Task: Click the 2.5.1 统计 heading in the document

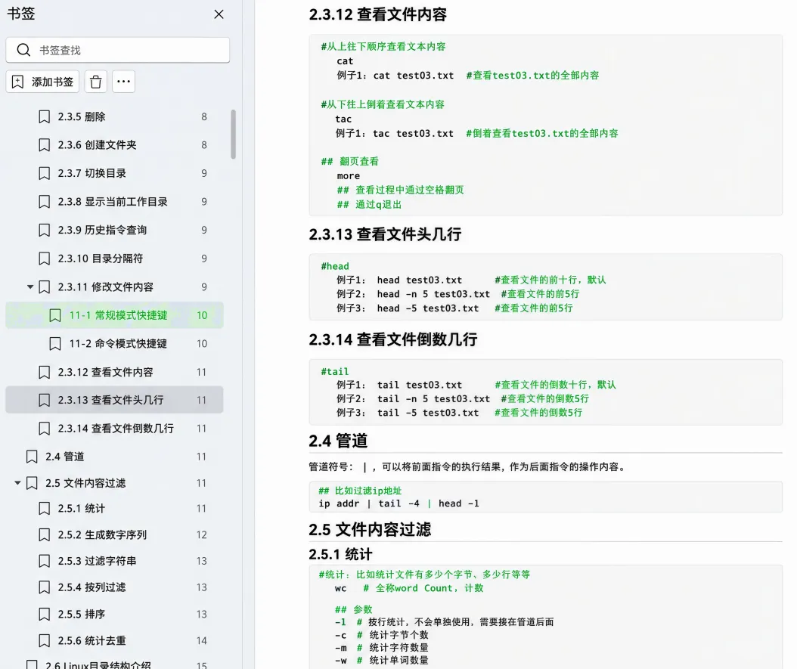Action: (x=340, y=554)
